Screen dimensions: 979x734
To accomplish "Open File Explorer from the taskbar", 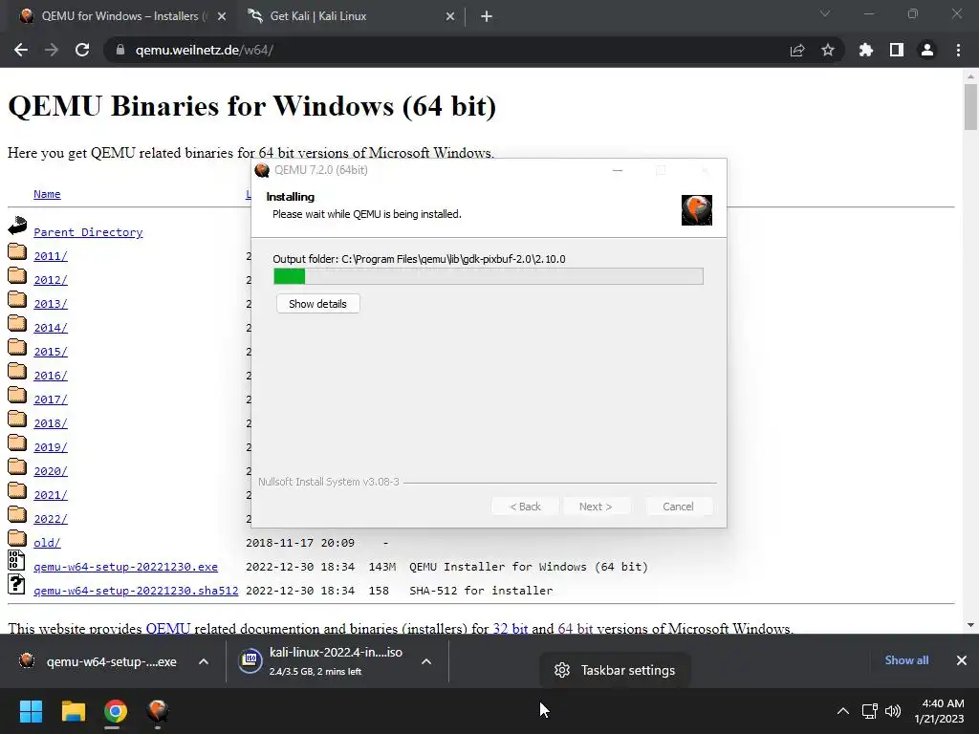I will (x=73, y=711).
